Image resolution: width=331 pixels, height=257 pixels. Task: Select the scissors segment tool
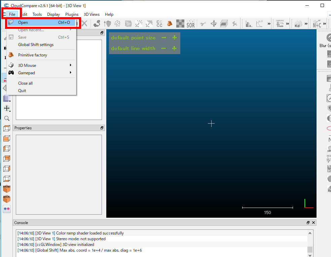(203, 24)
